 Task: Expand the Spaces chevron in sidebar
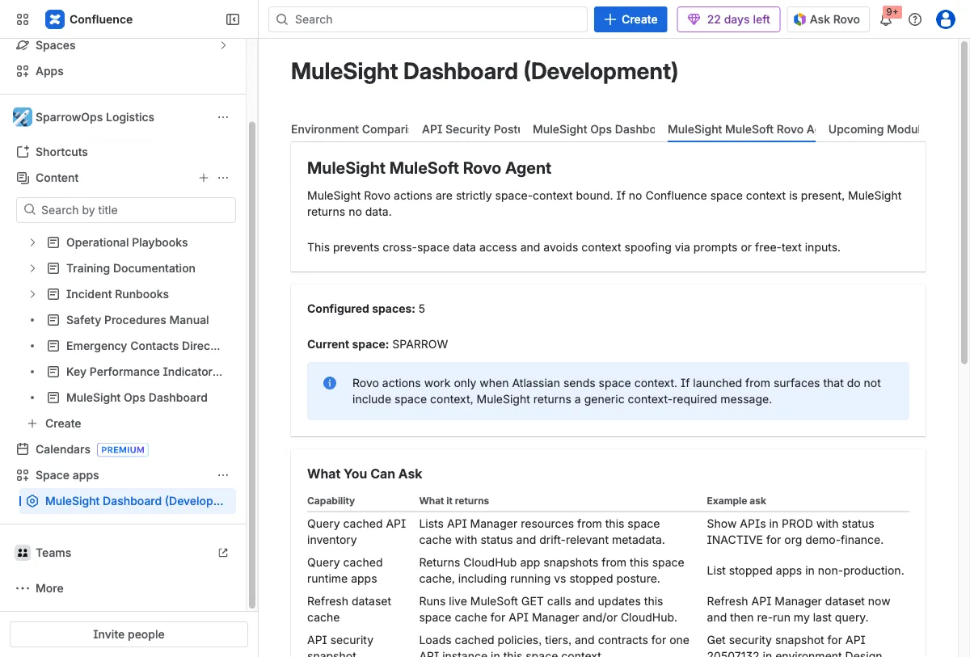tap(223, 45)
